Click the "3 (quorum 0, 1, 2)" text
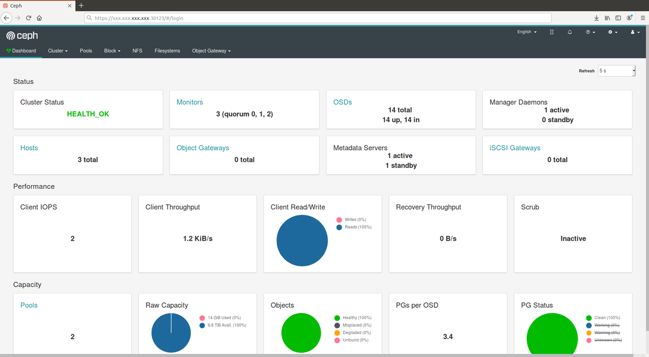The image size is (649, 357). coord(244,114)
